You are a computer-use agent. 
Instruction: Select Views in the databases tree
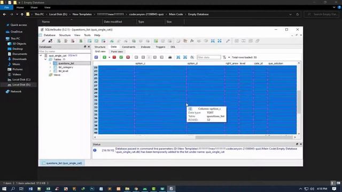tap(57, 75)
